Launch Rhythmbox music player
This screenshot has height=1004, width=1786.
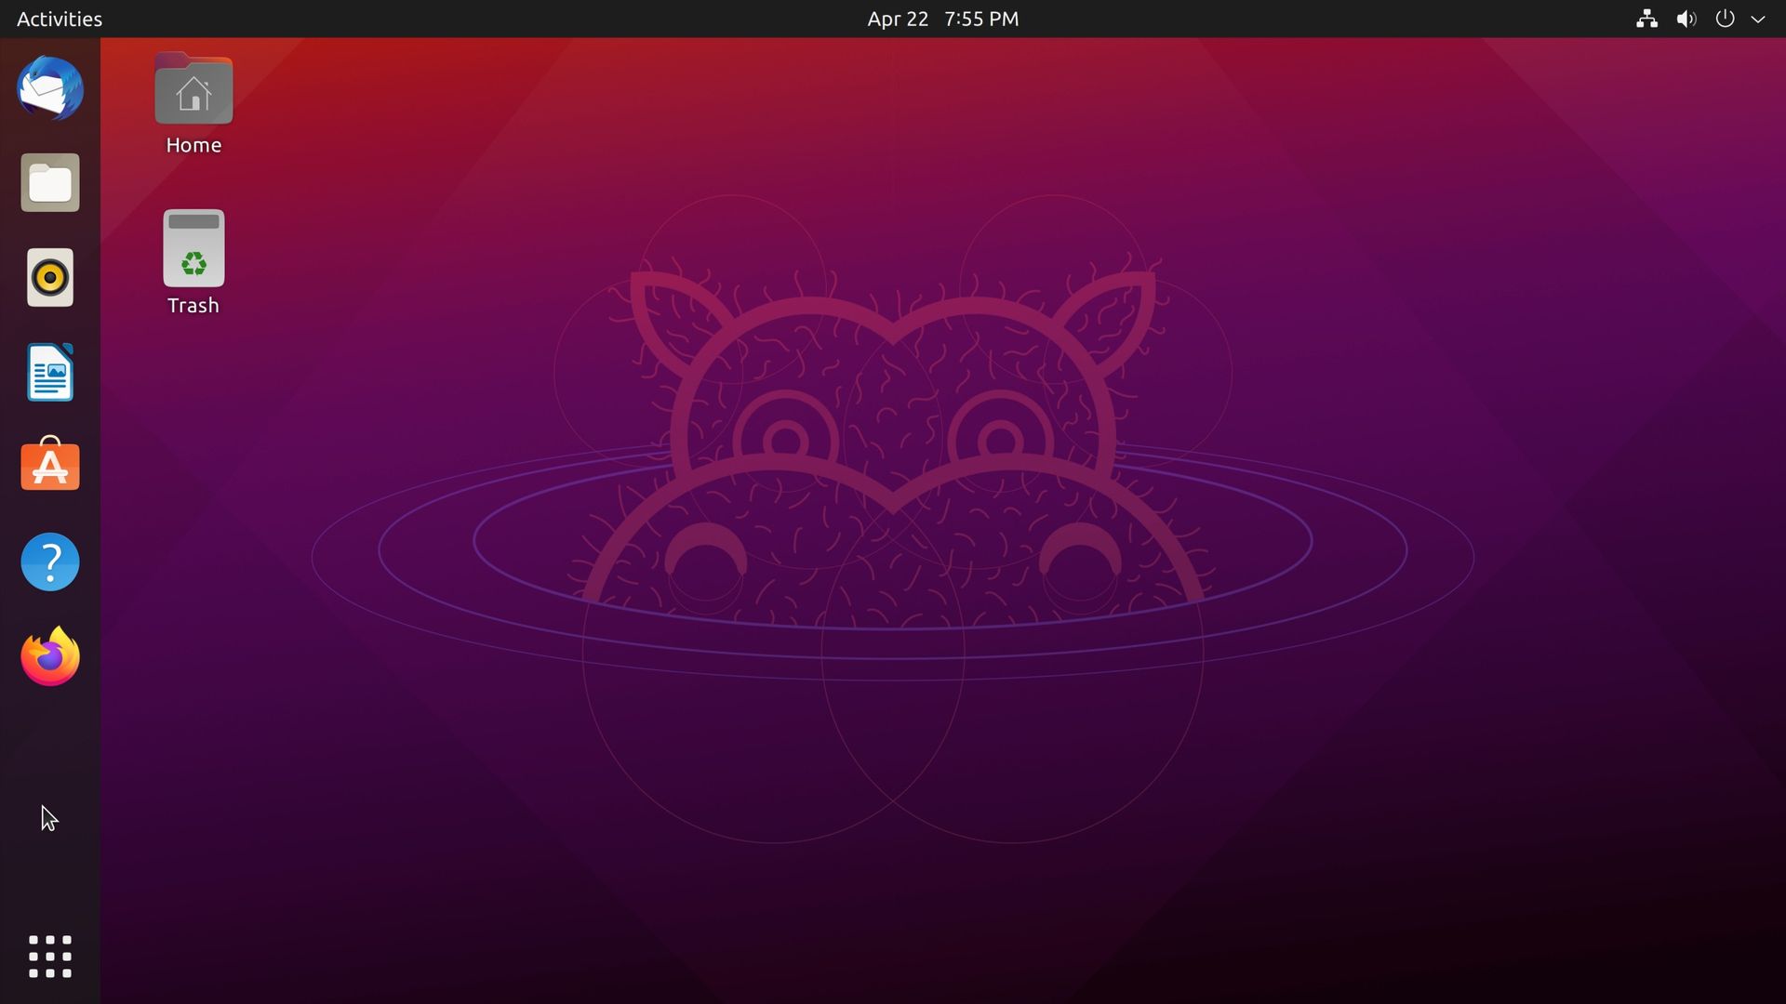(49, 277)
